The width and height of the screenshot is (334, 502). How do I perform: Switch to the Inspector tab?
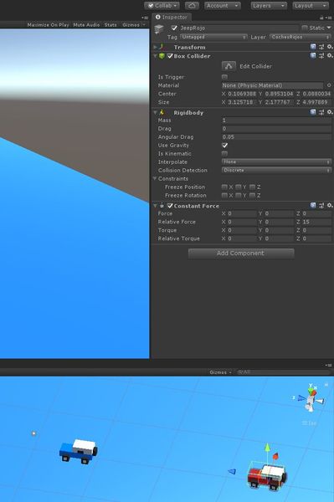(x=172, y=18)
